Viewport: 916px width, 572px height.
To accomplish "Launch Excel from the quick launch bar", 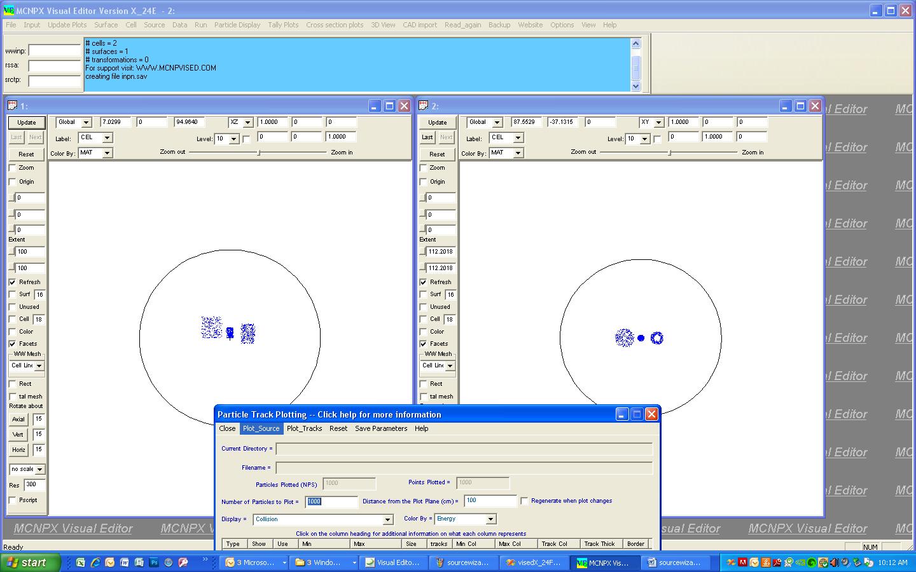I will [81, 562].
